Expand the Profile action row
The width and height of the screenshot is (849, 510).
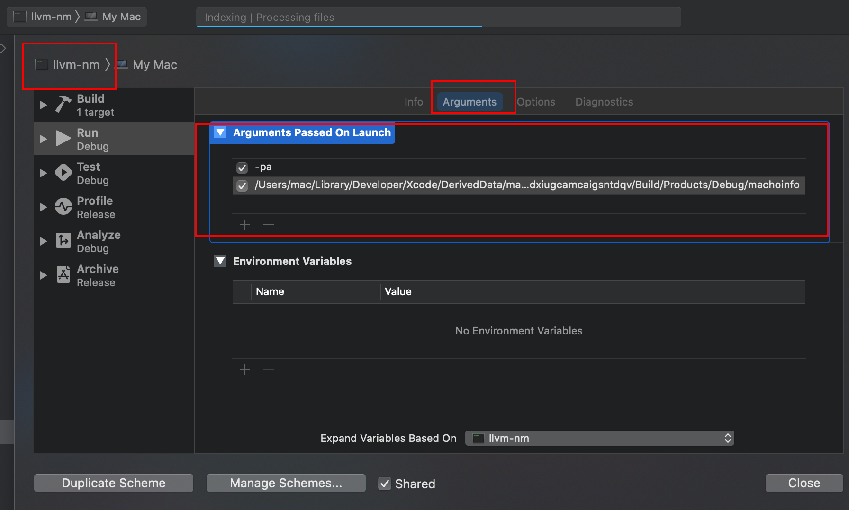[x=44, y=207]
